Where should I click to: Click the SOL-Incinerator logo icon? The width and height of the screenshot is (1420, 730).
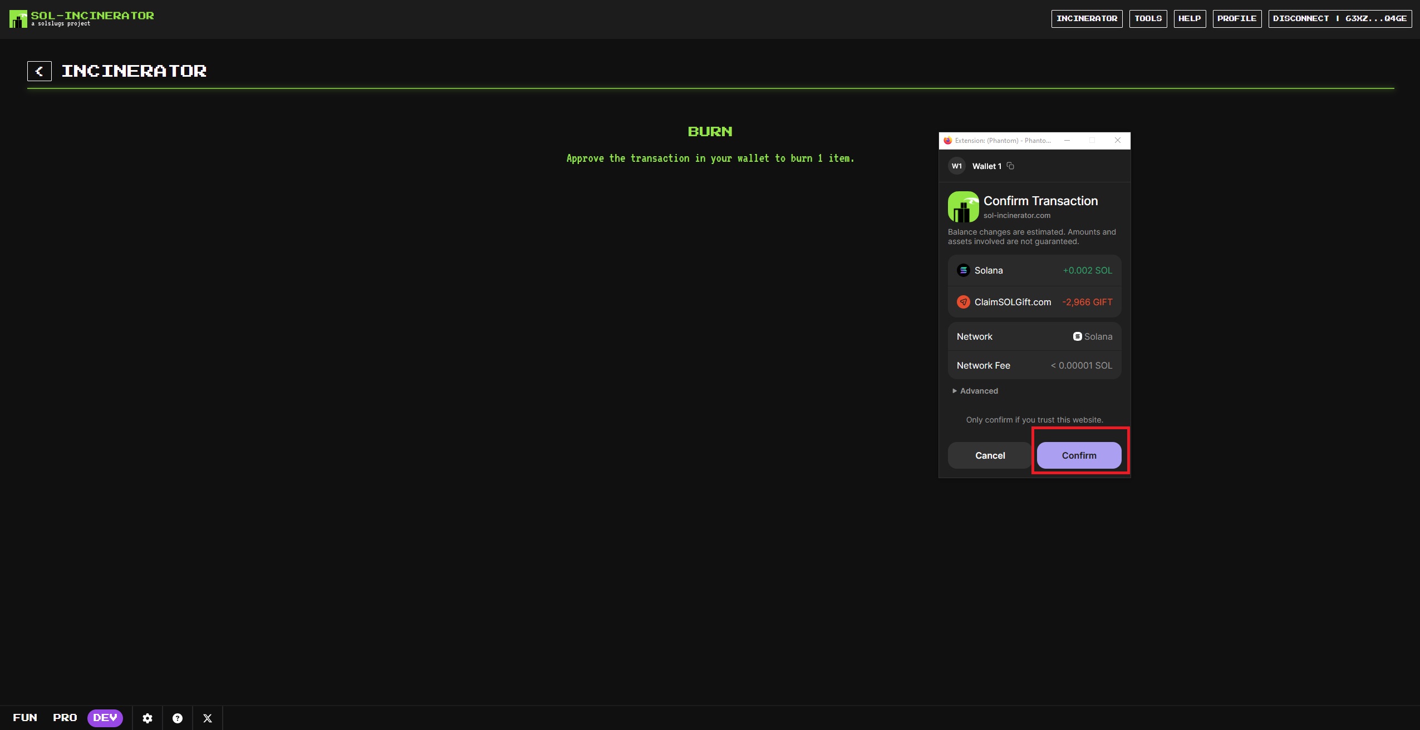click(x=18, y=19)
